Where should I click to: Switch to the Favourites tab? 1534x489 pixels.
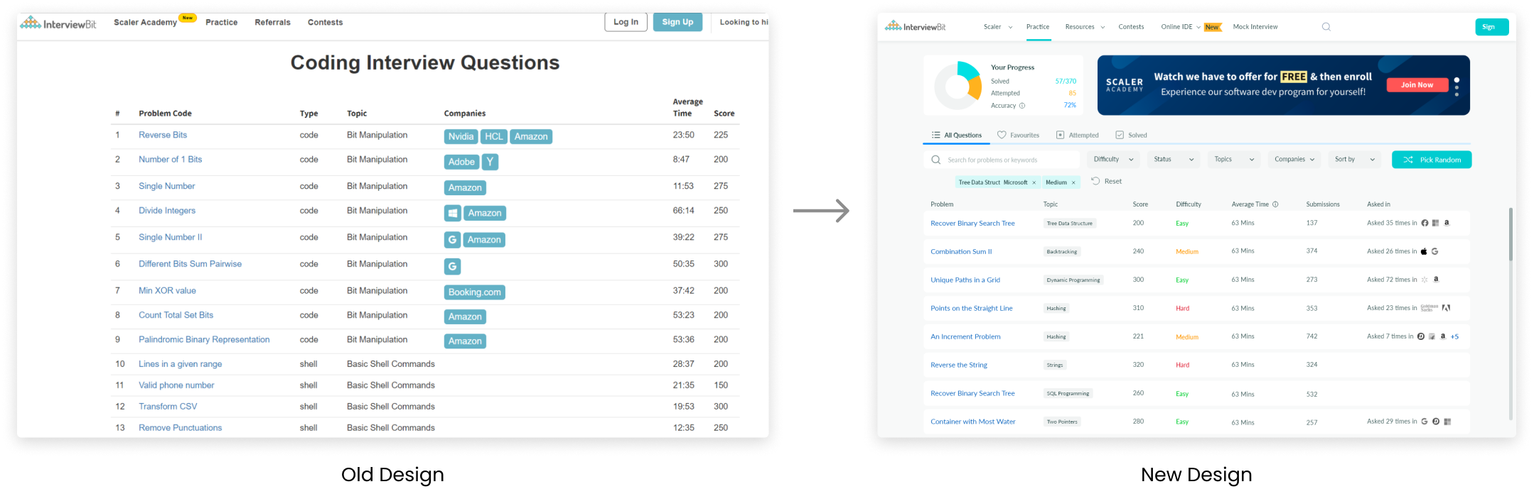tap(1018, 135)
